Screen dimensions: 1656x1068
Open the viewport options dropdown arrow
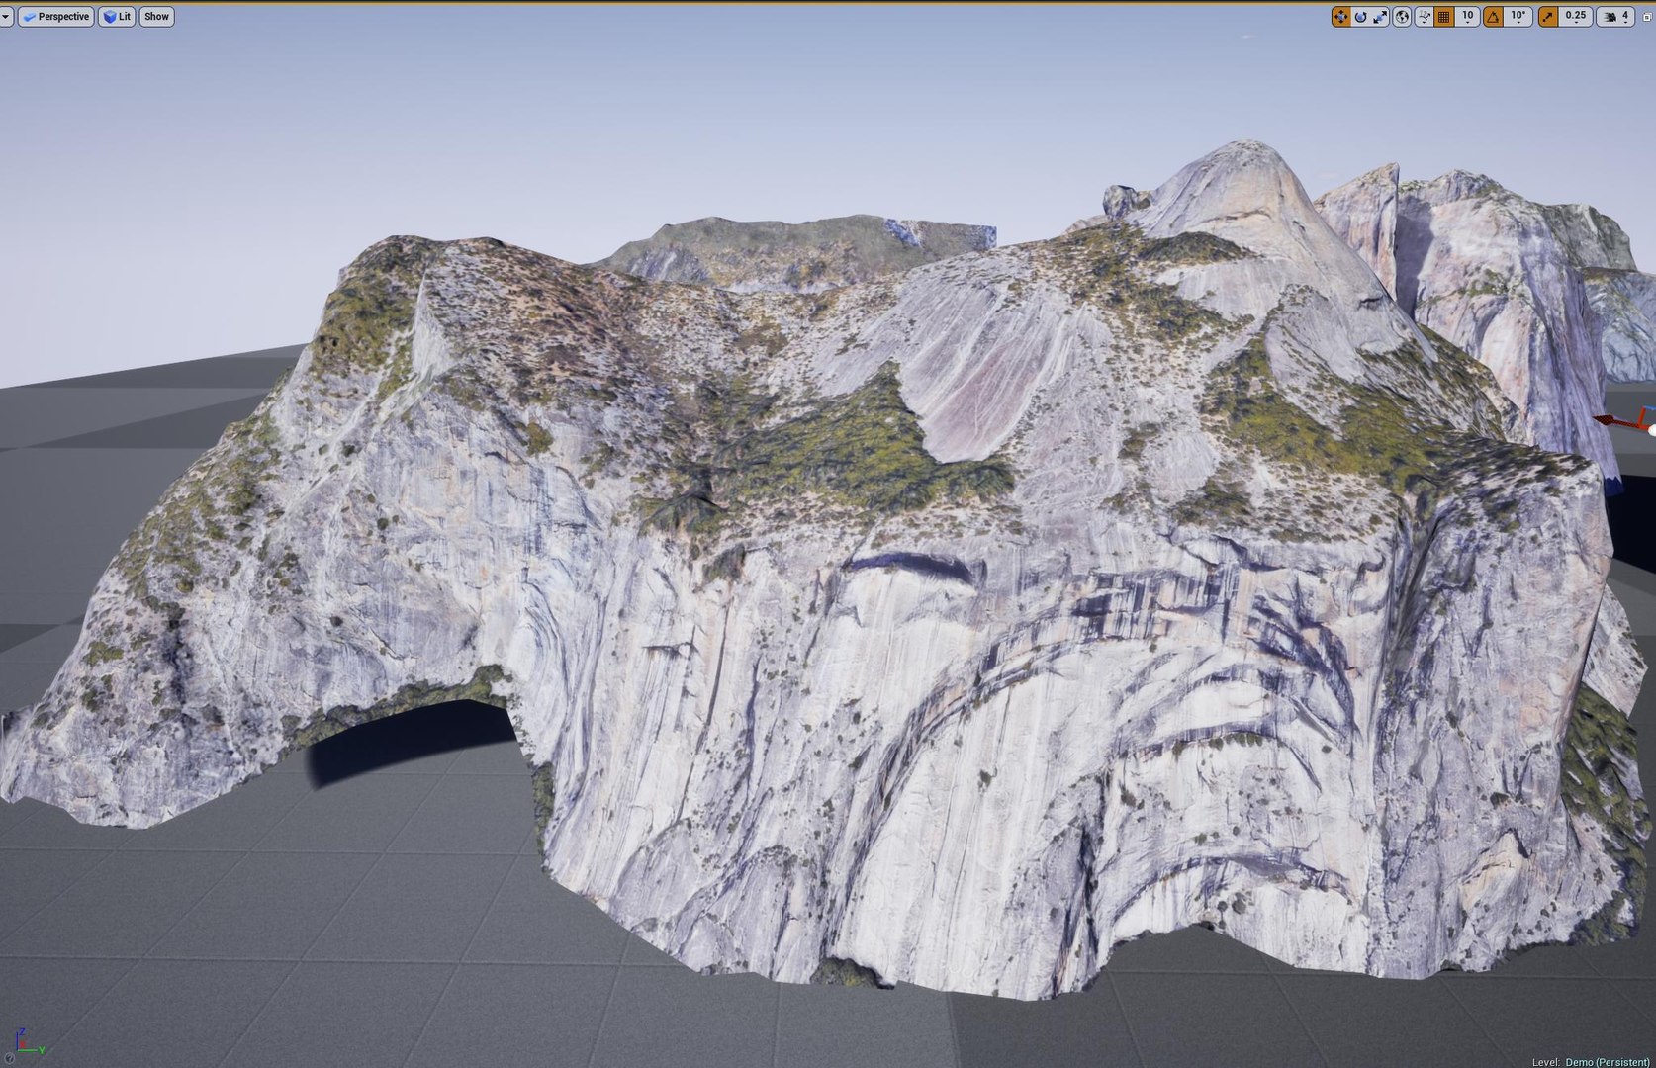click(6, 17)
